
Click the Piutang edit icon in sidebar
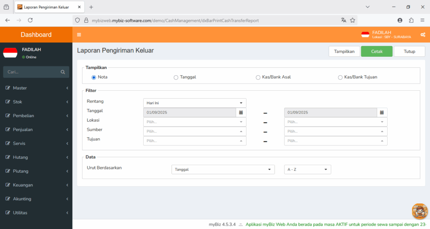point(8,171)
